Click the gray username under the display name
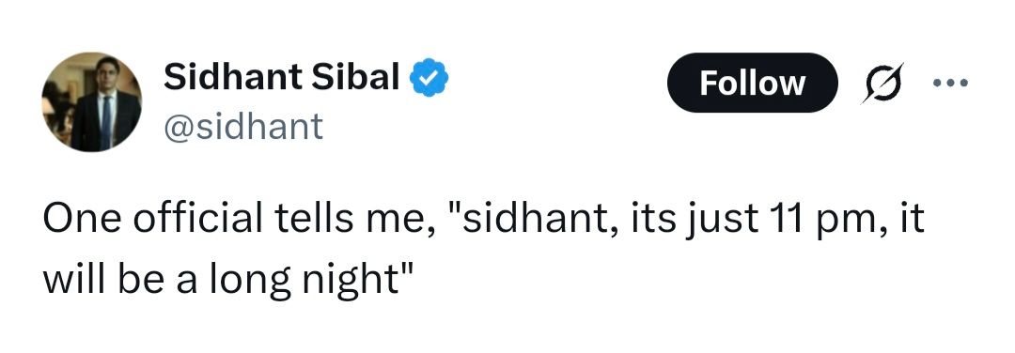 coord(242,126)
